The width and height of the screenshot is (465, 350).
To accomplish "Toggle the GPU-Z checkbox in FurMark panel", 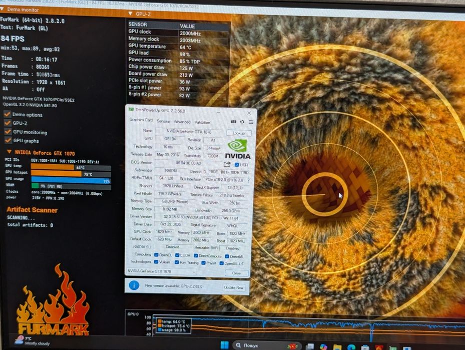I will (x=8, y=123).
